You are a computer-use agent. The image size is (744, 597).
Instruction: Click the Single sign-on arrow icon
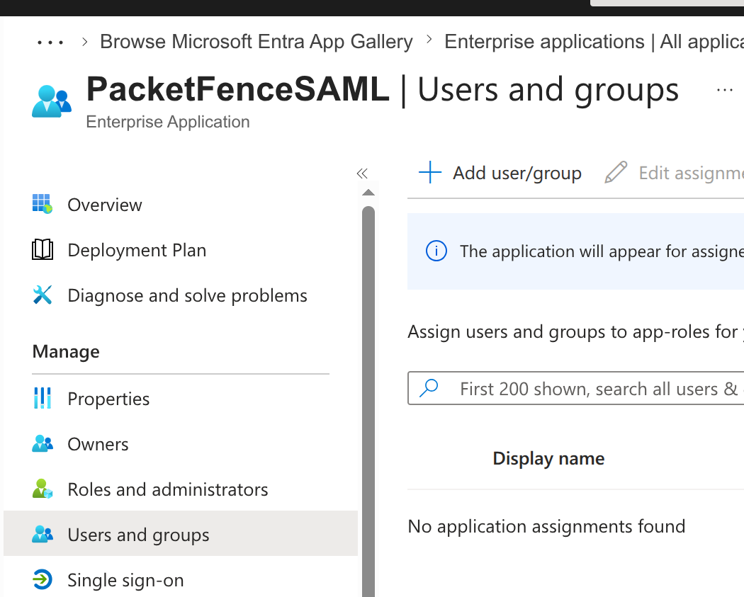click(x=43, y=579)
